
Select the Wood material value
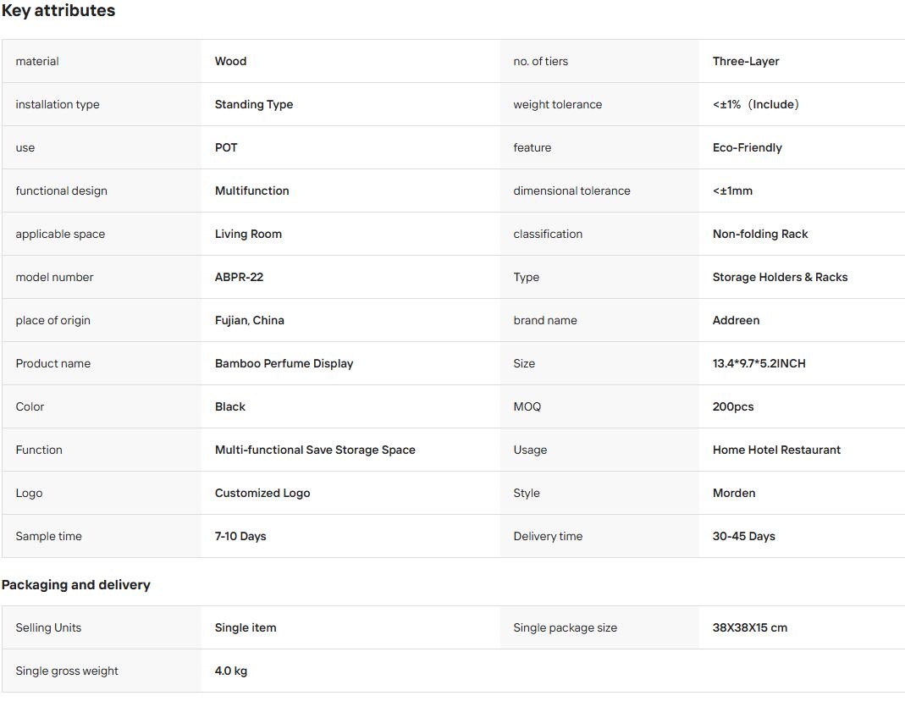tap(230, 61)
